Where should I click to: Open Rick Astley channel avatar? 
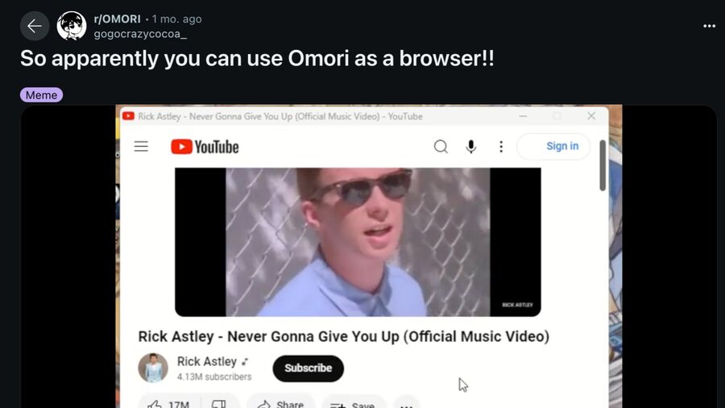[153, 368]
